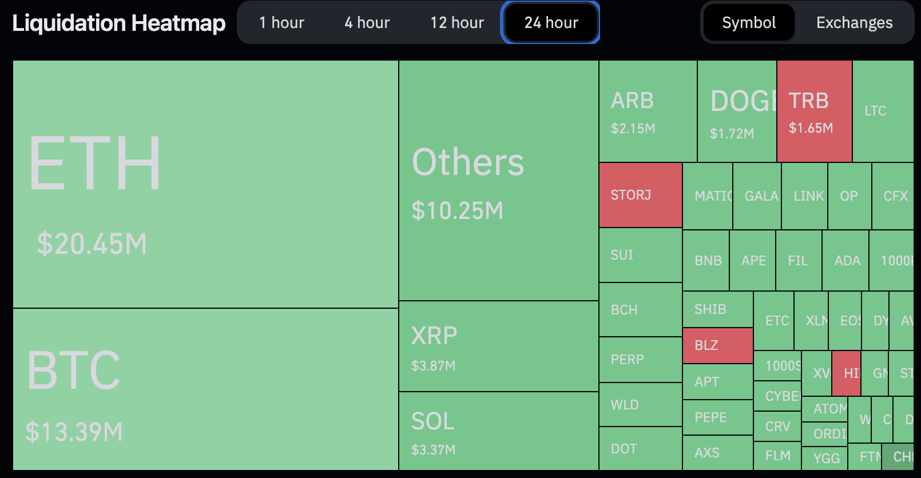Click the XRP $3.87M tile
The image size is (921, 478).
(498, 346)
